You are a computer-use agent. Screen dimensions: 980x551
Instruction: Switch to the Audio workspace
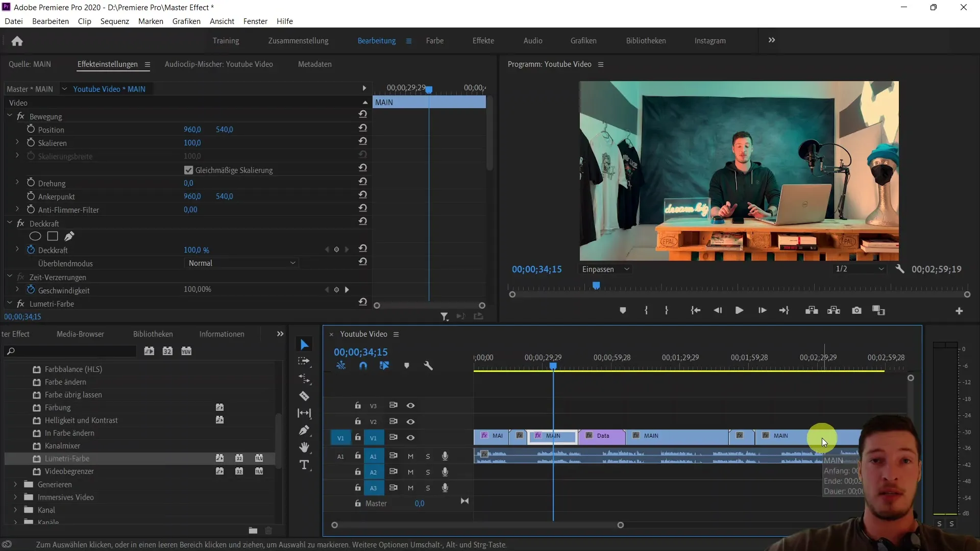point(533,41)
